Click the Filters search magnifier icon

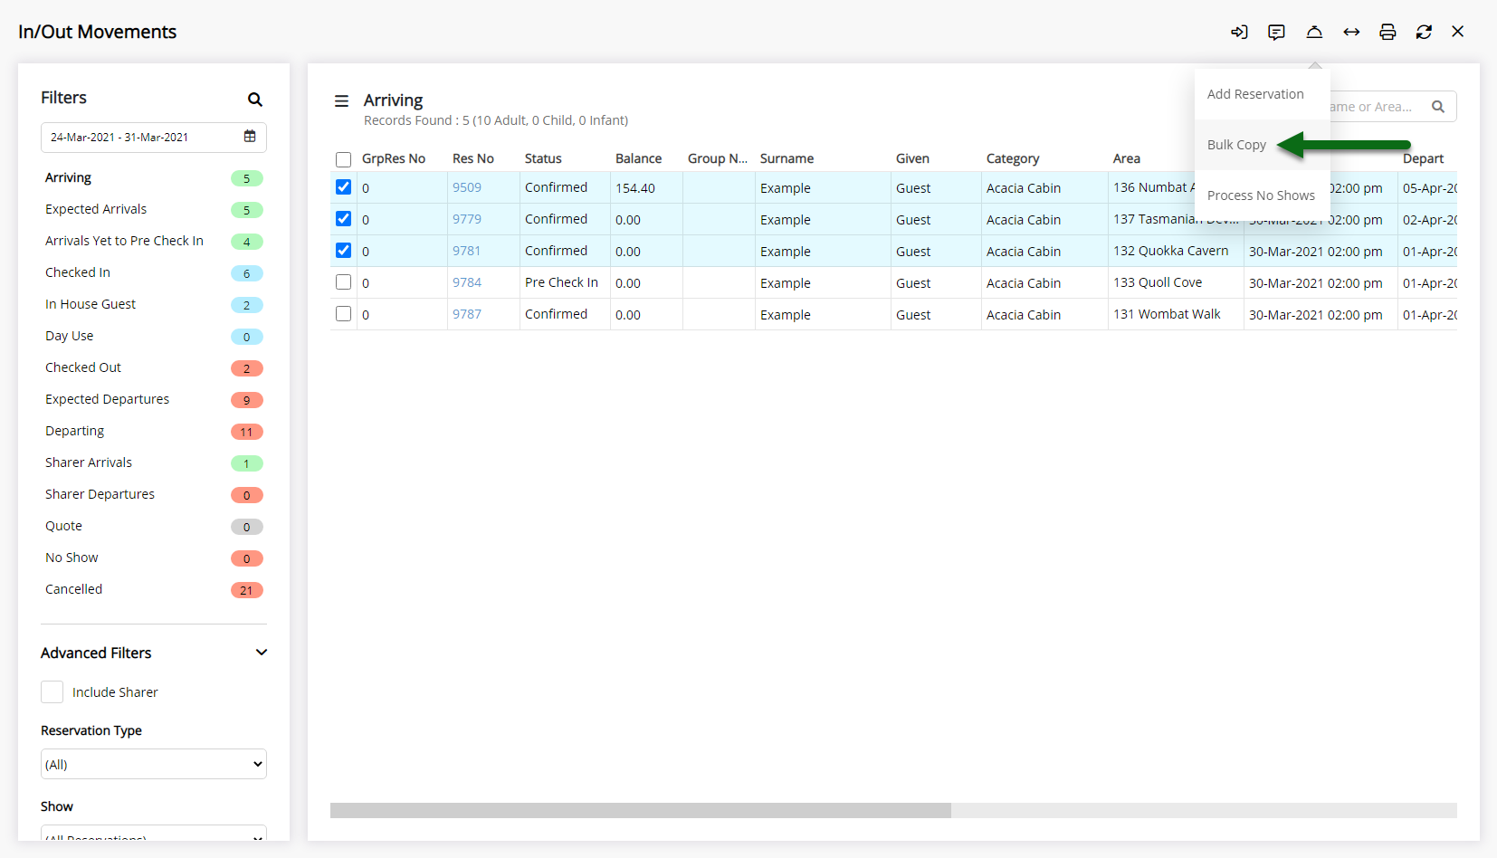click(x=255, y=100)
